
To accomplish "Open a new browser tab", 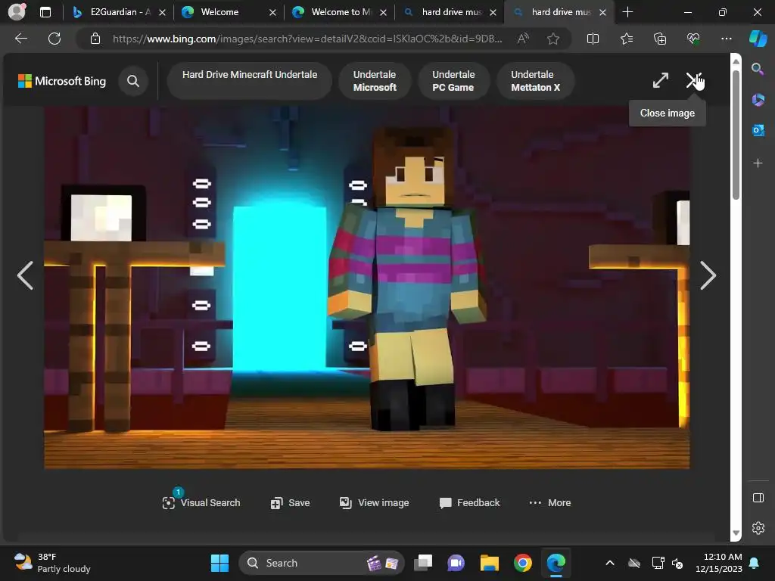I will (627, 12).
